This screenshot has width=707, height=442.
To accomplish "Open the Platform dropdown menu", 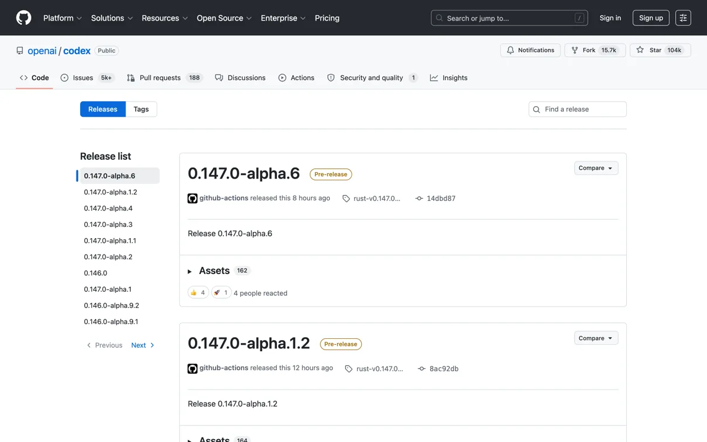I will (x=62, y=18).
